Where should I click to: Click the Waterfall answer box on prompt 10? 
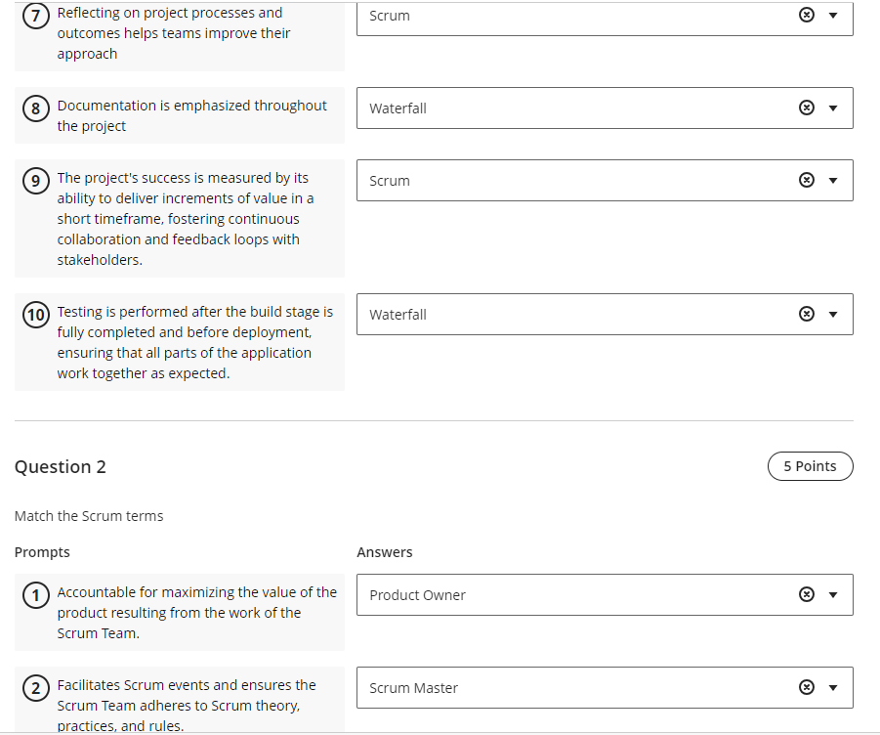(586, 314)
